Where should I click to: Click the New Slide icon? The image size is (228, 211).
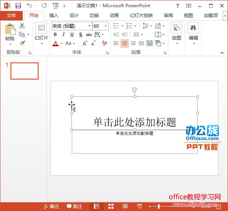coord(41,28)
